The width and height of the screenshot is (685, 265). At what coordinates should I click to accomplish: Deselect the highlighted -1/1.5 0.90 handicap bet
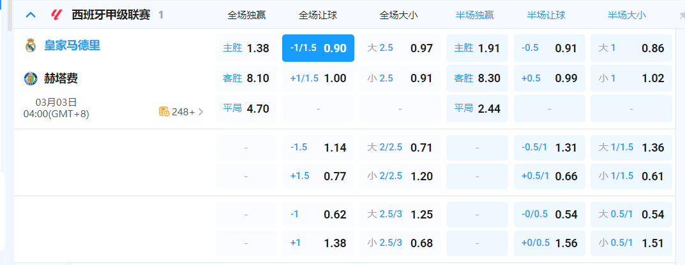[318, 48]
